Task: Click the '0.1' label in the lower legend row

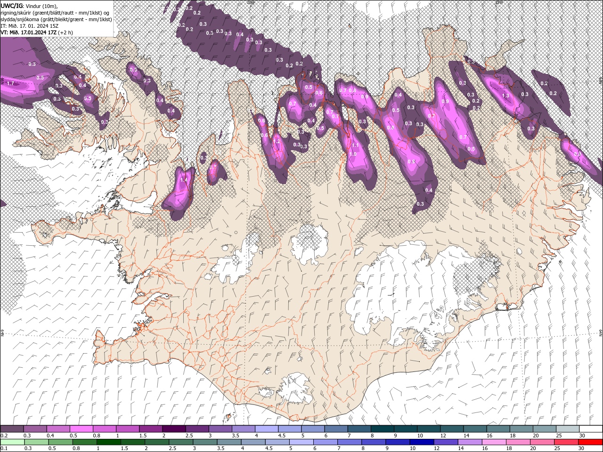Action: [4, 448]
